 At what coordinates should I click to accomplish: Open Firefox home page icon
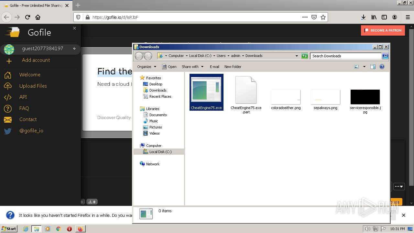(38, 17)
